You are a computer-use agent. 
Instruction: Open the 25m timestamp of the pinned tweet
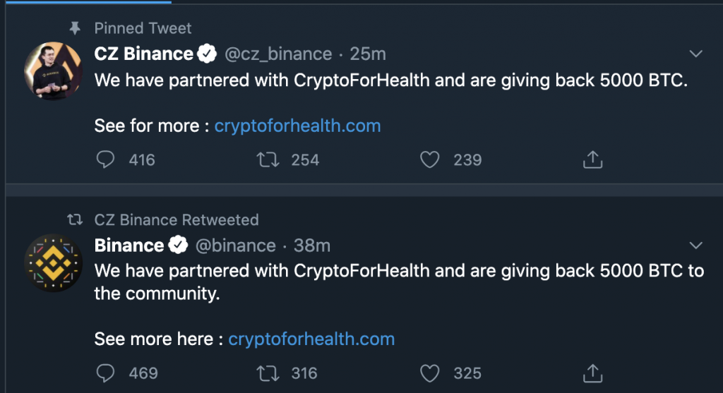tap(368, 54)
